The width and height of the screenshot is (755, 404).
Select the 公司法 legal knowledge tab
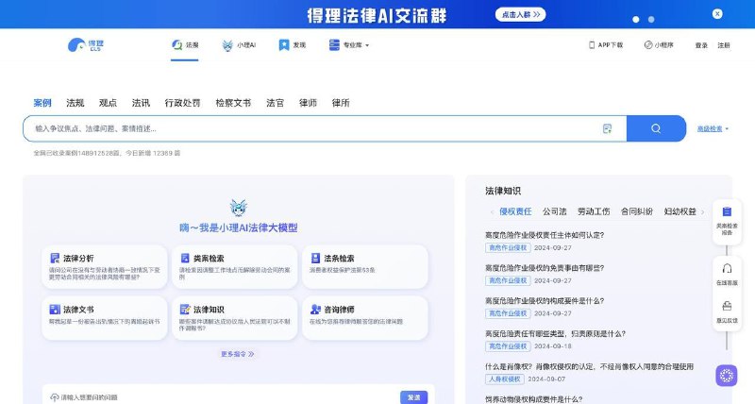pyautogui.click(x=554, y=211)
